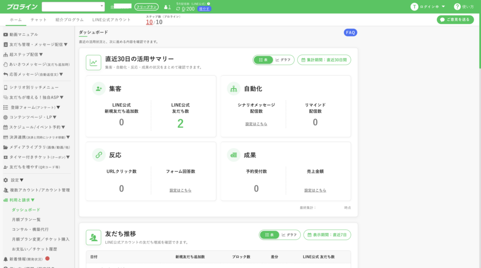
Task: Select the LINE公式アカウント tab
Action: pos(111,20)
